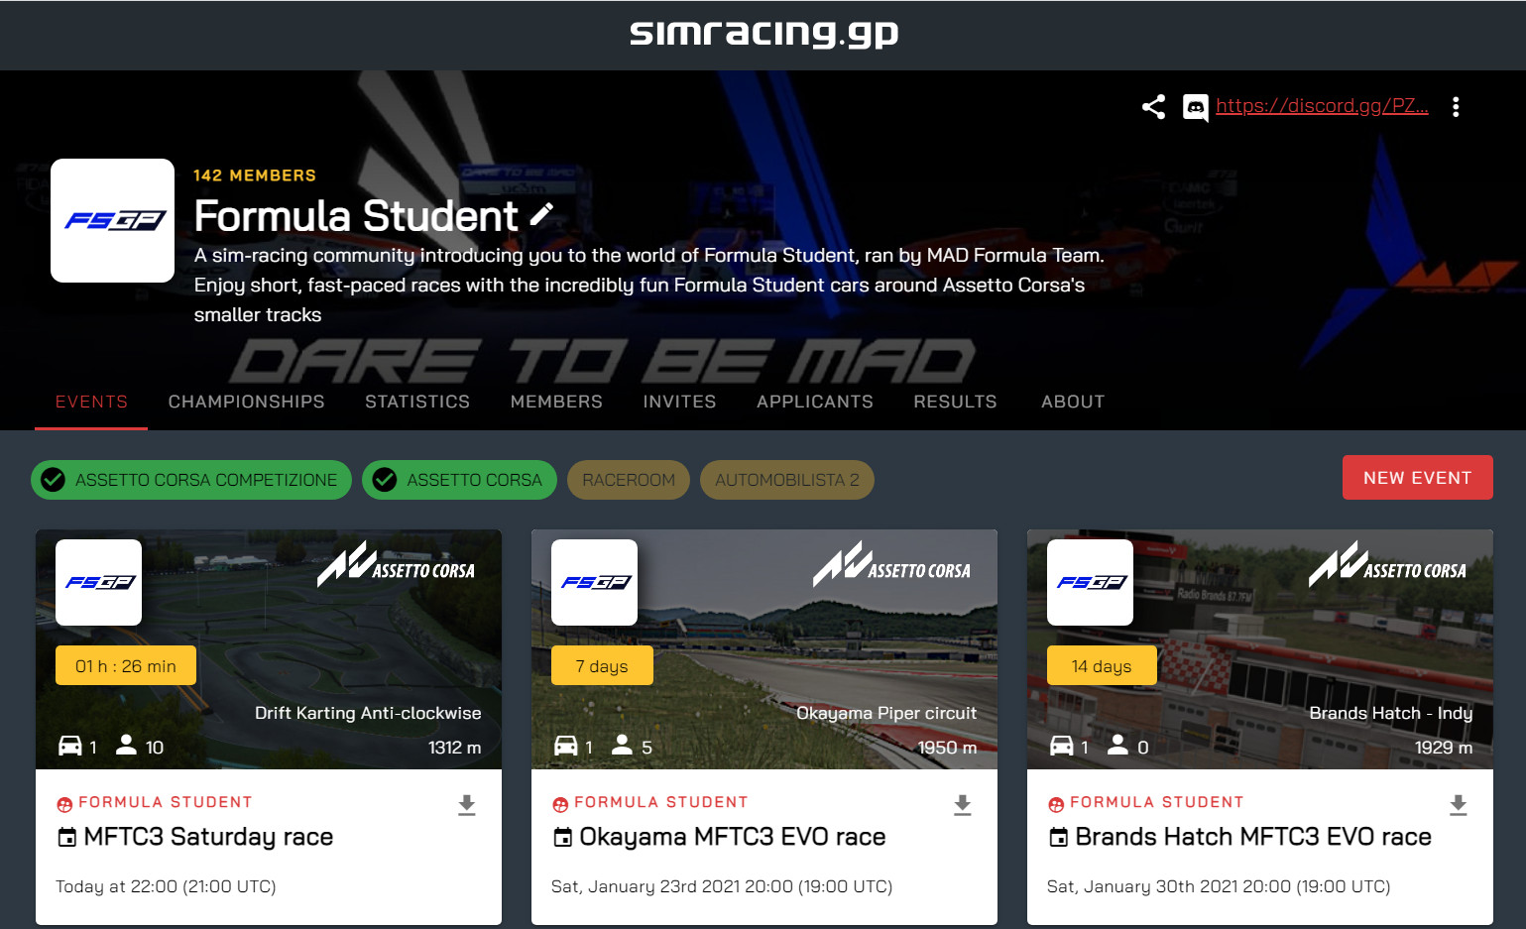
Task: Click the 1950 m track length
Action: click(948, 748)
